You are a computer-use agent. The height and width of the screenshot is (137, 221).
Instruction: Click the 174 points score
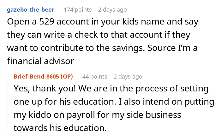tap(78, 10)
